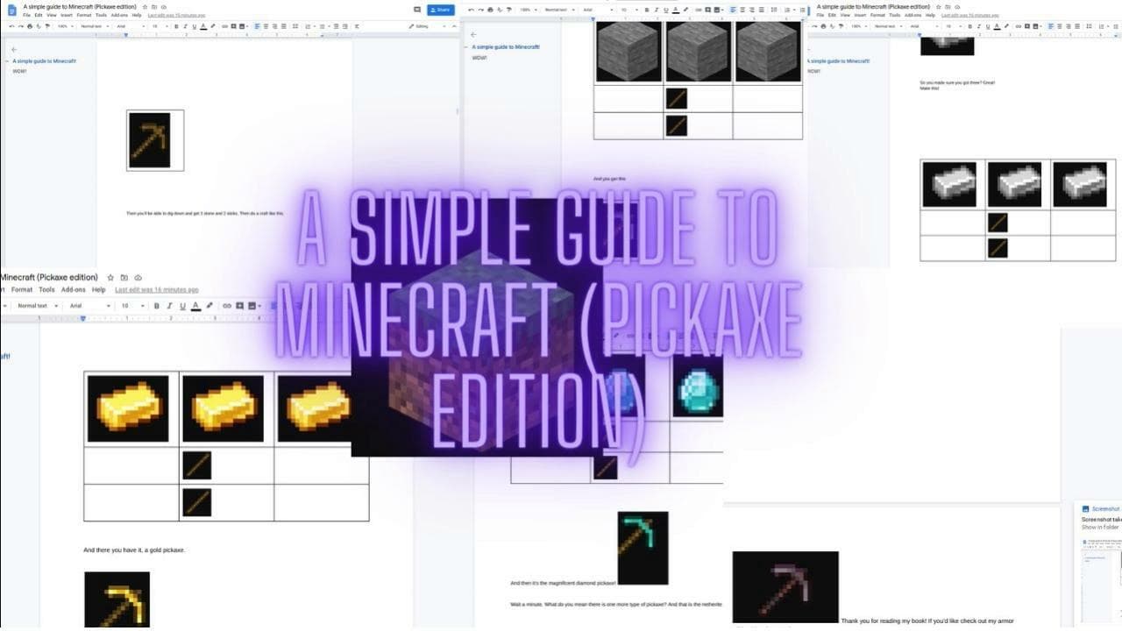Open Normal text dropdown in bottom-left window
This screenshot has width=1122, height=631.
[38, 306]
